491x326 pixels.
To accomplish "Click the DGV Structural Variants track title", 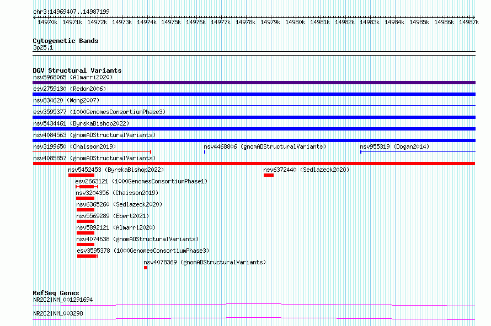I will (x=77, y=70).
